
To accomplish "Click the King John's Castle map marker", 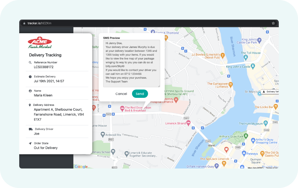I will pyautogui.click(x=253, y=66).
